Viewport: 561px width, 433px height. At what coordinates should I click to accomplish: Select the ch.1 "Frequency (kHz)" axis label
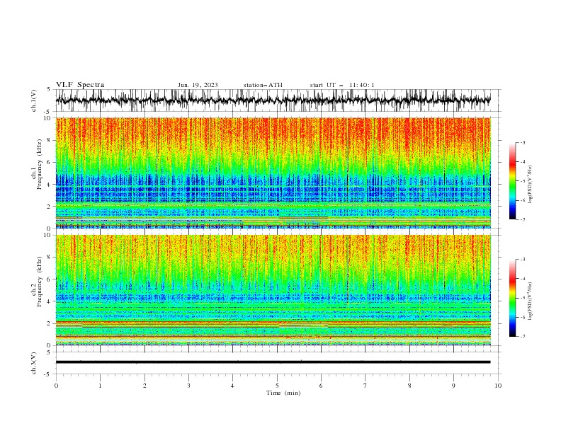tap(40, 164)
